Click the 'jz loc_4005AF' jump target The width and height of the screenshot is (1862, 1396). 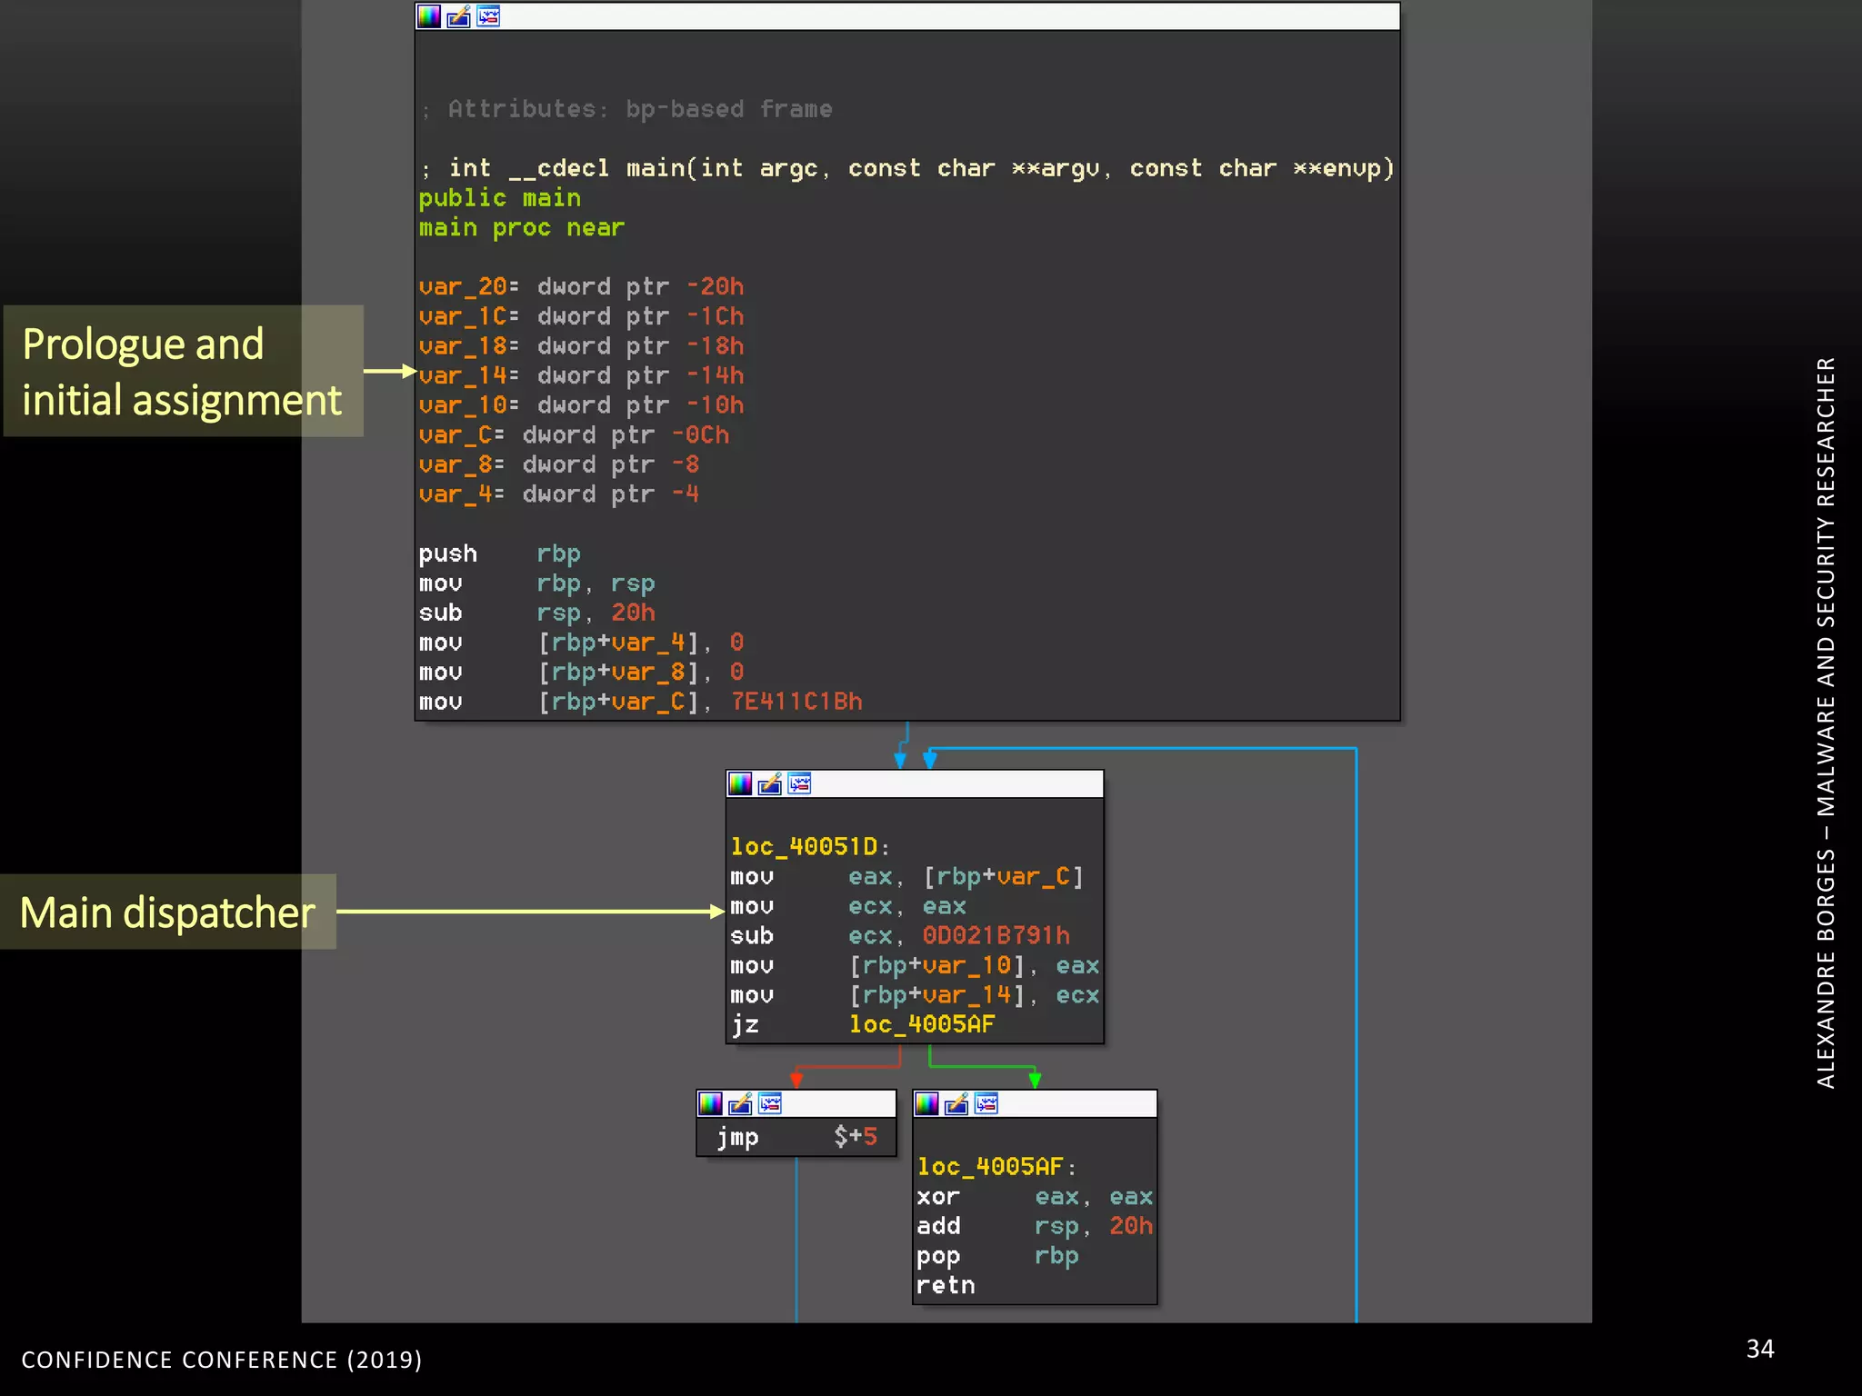coord(922,1025)
